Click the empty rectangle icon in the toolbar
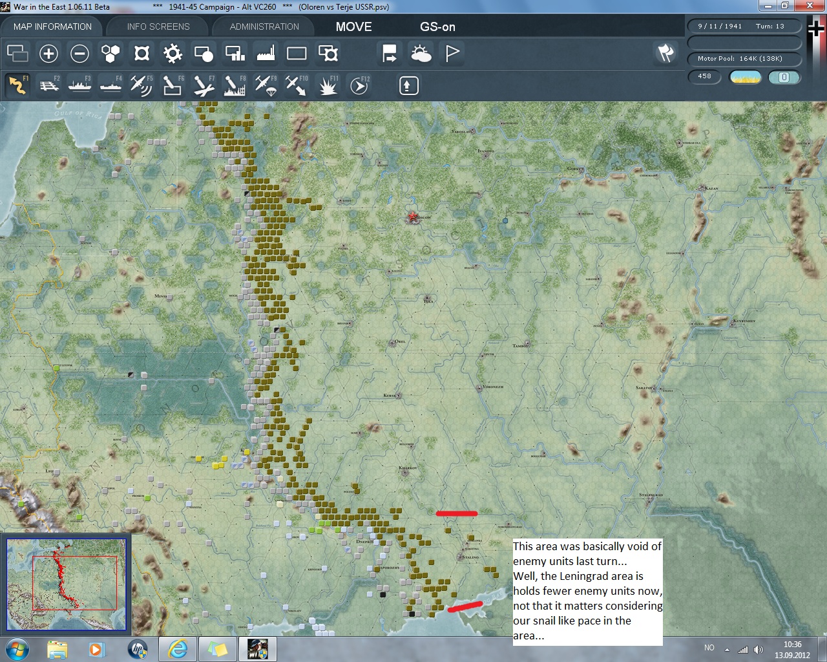 click(x=297, y=53)
